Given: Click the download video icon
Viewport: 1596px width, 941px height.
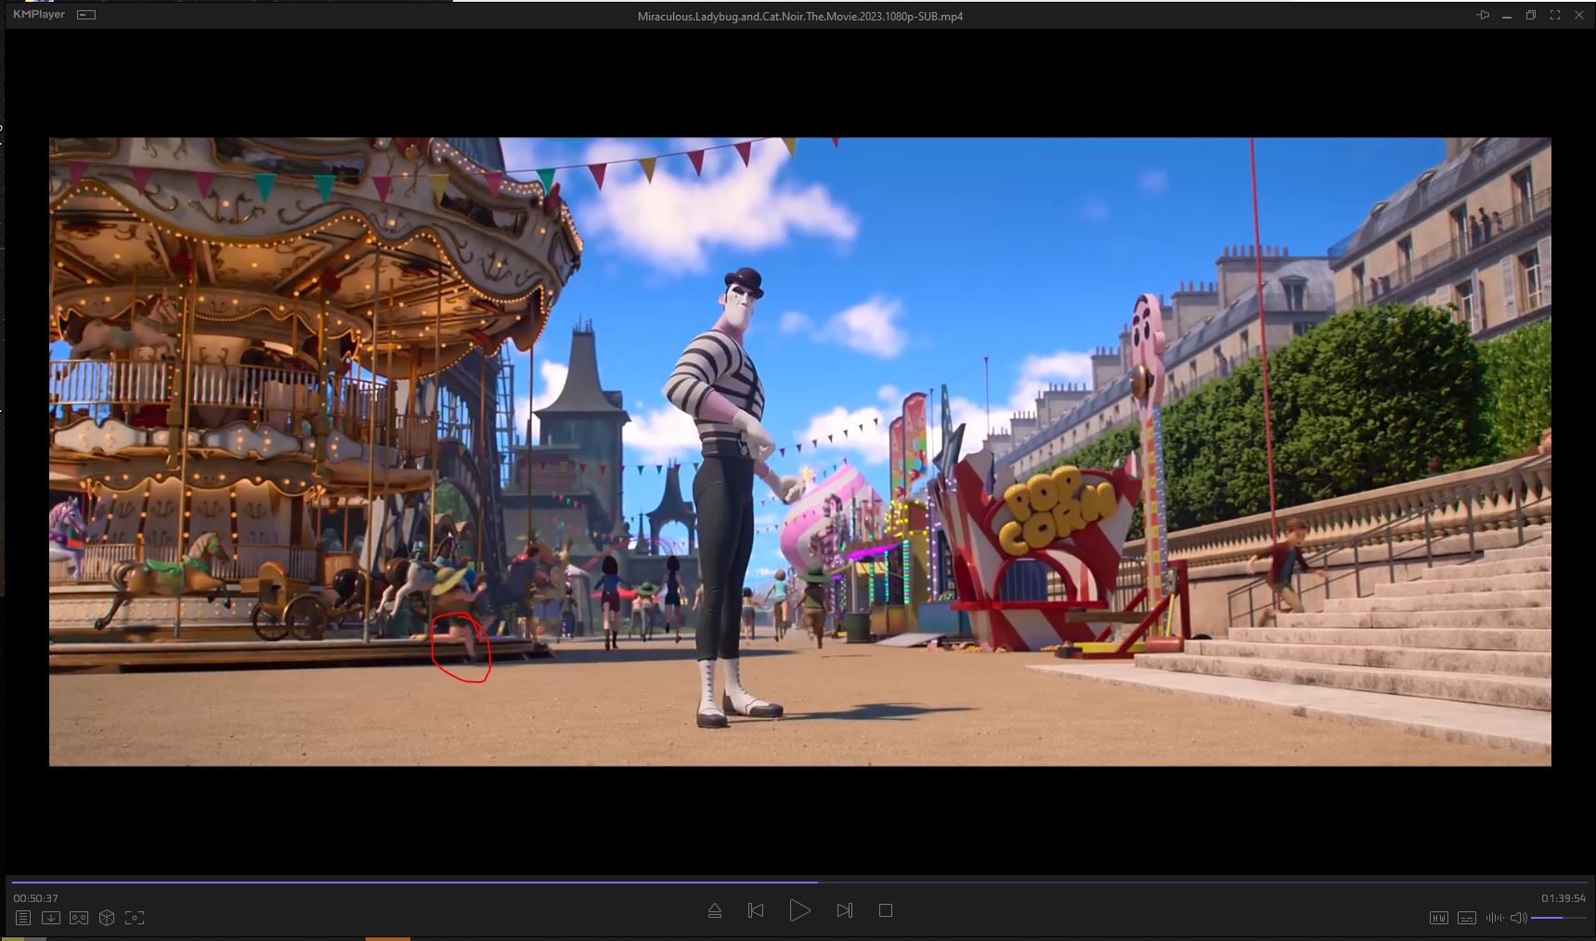Looking at the screenshot, I should pos(51,918).
